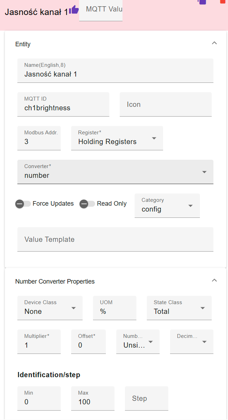Click the red icon at top right
This screenshot has height=420, width=228.
222,1
